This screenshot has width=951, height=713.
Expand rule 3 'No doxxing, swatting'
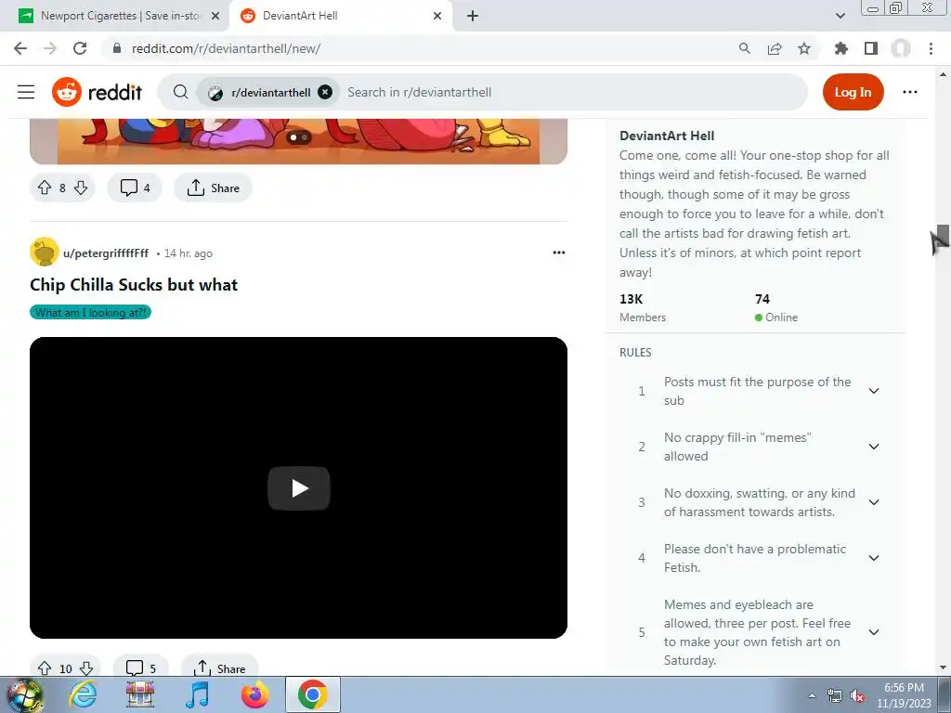click(x=873, y=502)
